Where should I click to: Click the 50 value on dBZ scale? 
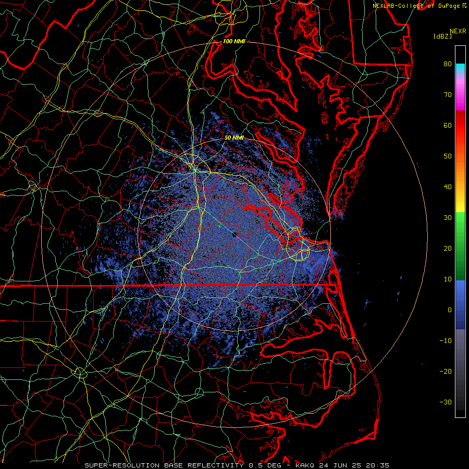click(x=448, y=156)
